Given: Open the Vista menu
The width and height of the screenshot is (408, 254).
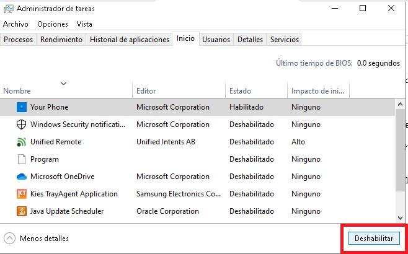Looking at the screenshot, I should pyautogui.click(x=84, y=24).
